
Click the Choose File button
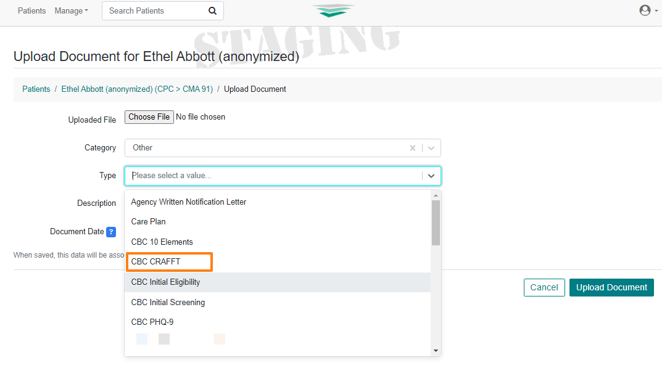point(149,117)
